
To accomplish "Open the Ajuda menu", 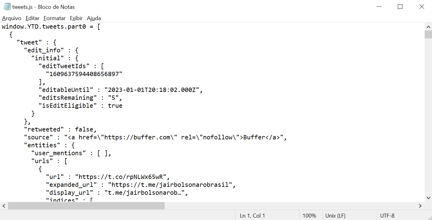I will click(x=94, y=18).
